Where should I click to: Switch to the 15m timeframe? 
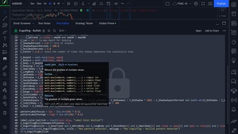[x=39, y=3]
